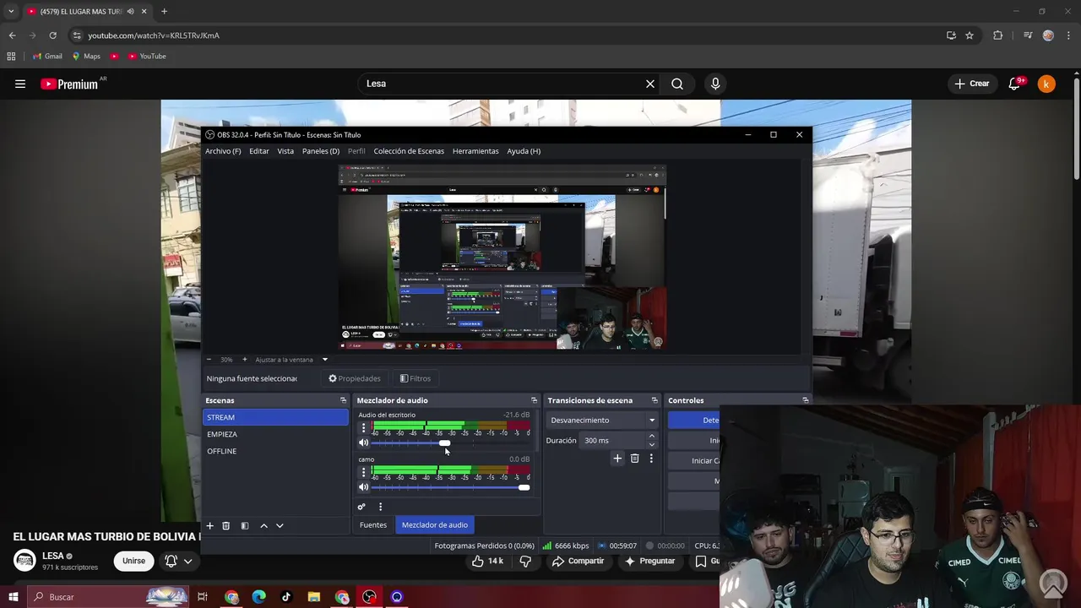Open the Maps bookmark

click(86, 57)
